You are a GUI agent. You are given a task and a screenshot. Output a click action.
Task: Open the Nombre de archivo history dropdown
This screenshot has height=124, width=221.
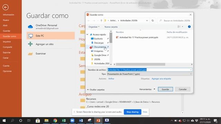[191, 70]
